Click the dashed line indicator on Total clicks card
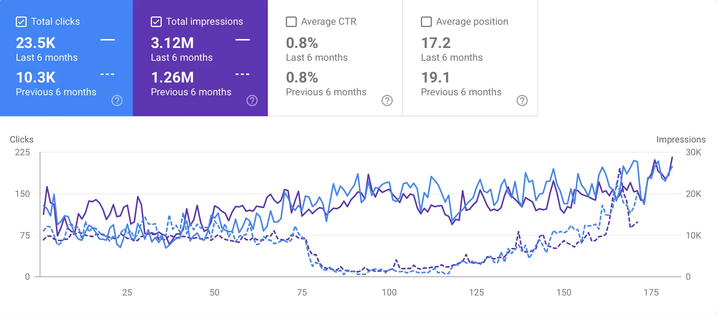The width and height of the screenshot is (718, 315). point(107,74)
